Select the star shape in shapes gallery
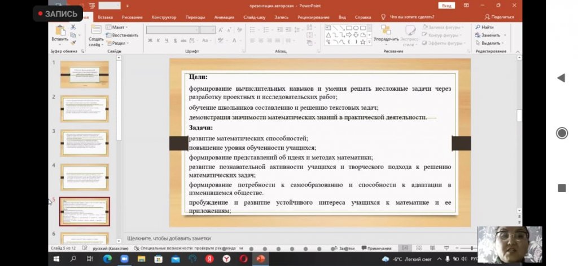This screenshot has height=266, width=578. [363, 42]
